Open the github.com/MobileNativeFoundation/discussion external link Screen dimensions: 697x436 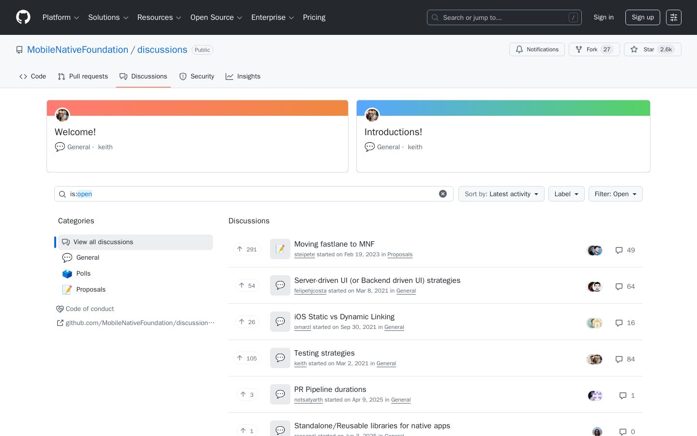tap(136, 323)
